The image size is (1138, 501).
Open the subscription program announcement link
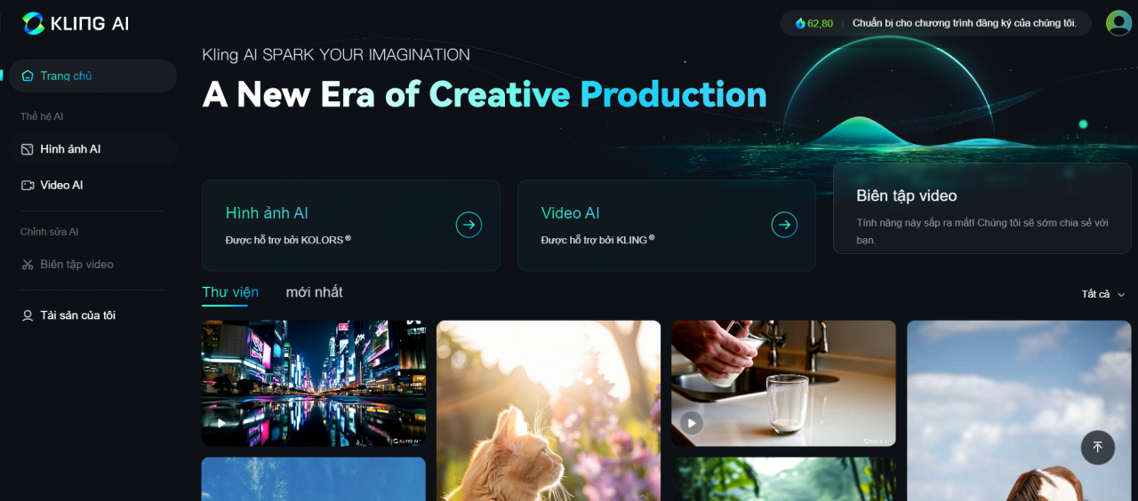click(964, 23)
